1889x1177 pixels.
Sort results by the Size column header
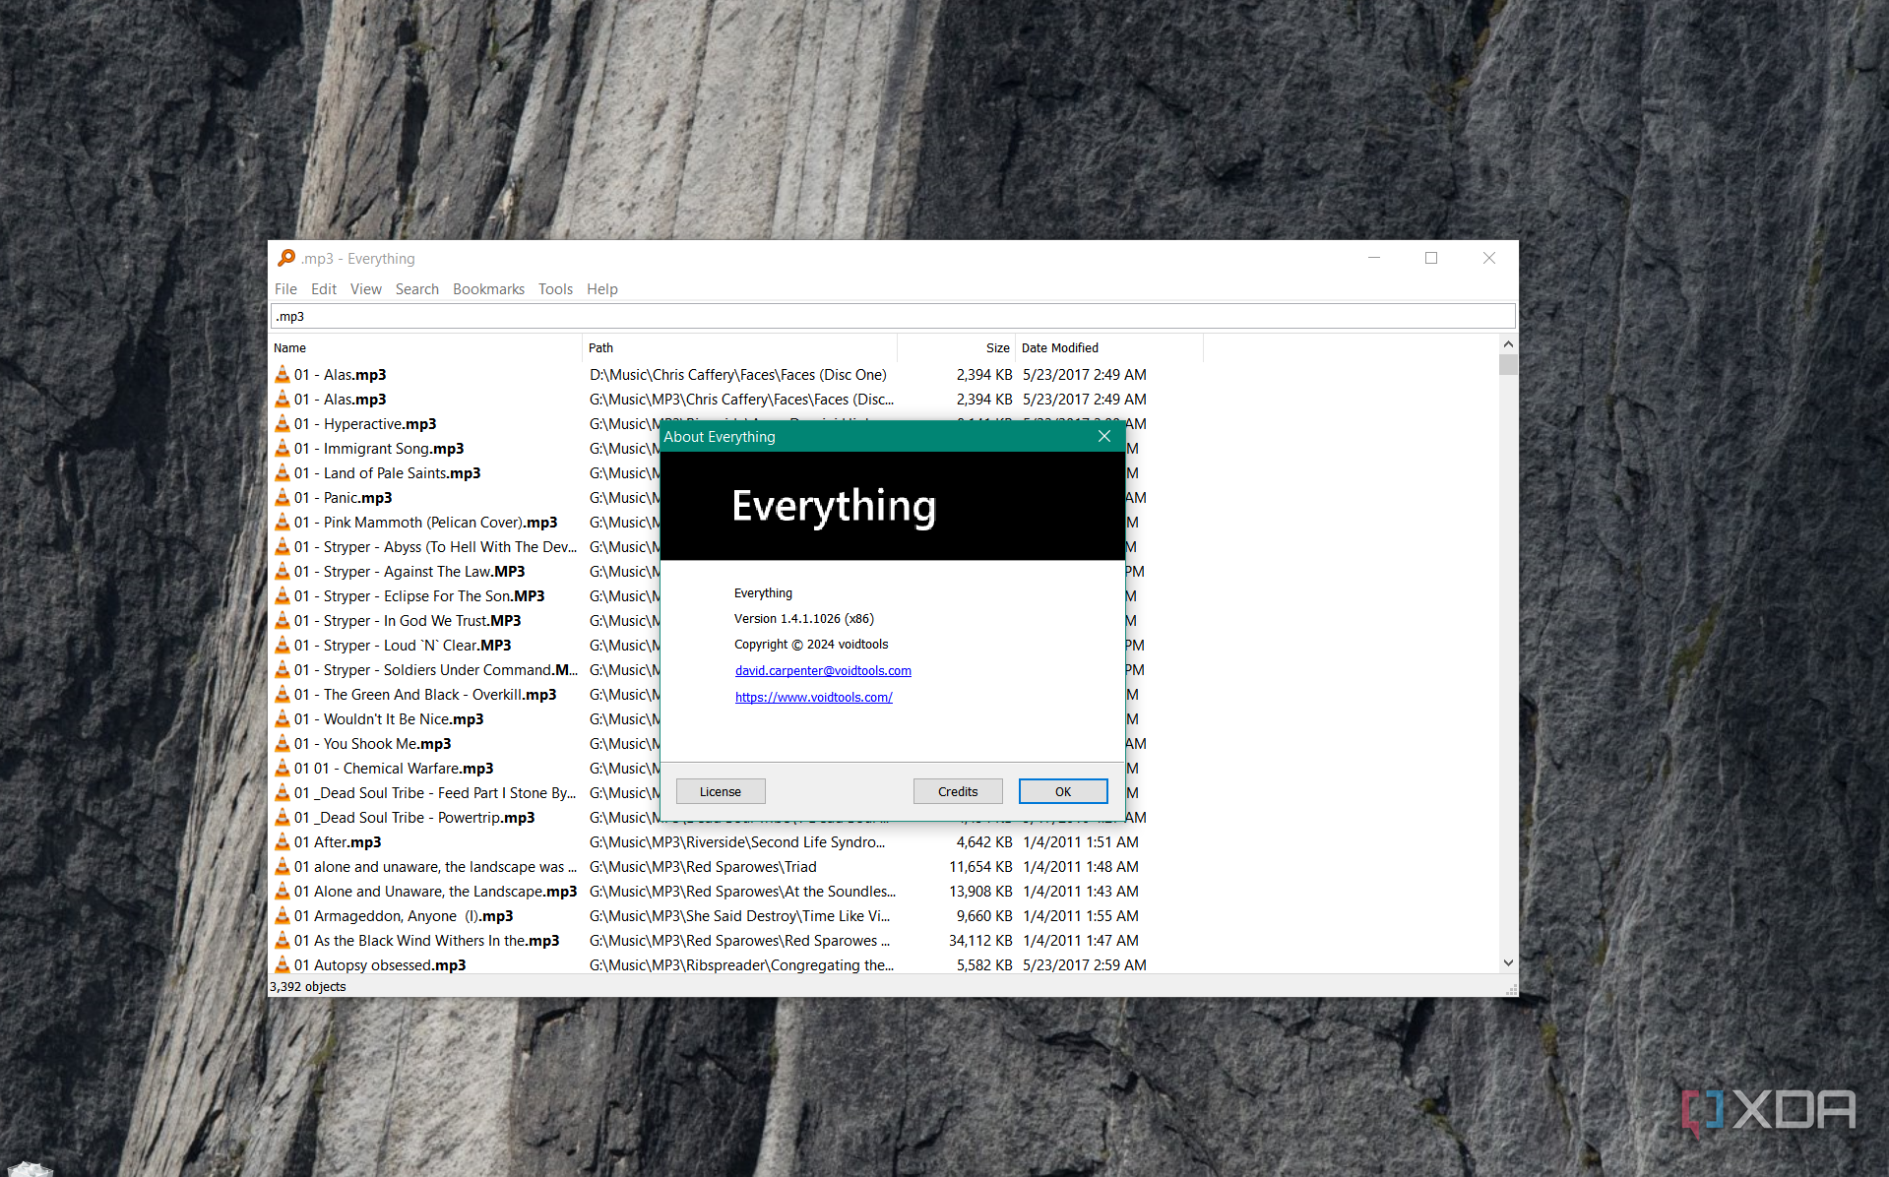pyautogui.click(x=957, y=348)
